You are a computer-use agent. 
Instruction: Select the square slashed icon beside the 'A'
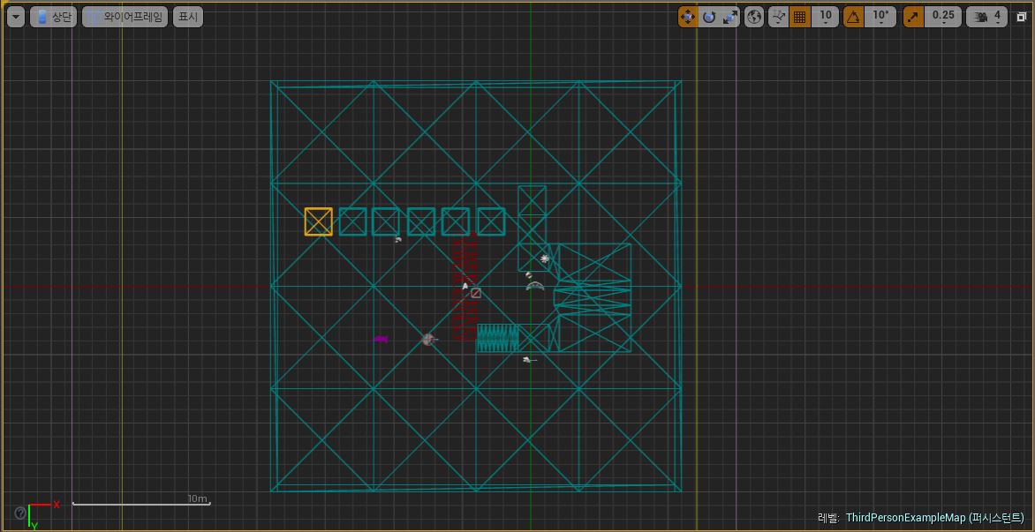476,293
